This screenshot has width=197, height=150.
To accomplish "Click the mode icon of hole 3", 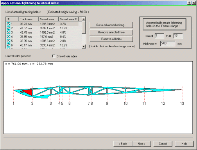I will pos(9,32).
